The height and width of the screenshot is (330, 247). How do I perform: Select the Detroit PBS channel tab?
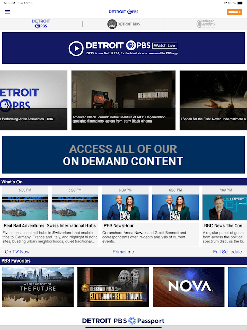(x=41, y=24)
